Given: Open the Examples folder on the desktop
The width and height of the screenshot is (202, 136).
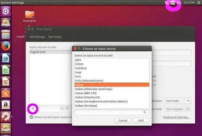Looking at the screenshot, I should click(30, 16).
